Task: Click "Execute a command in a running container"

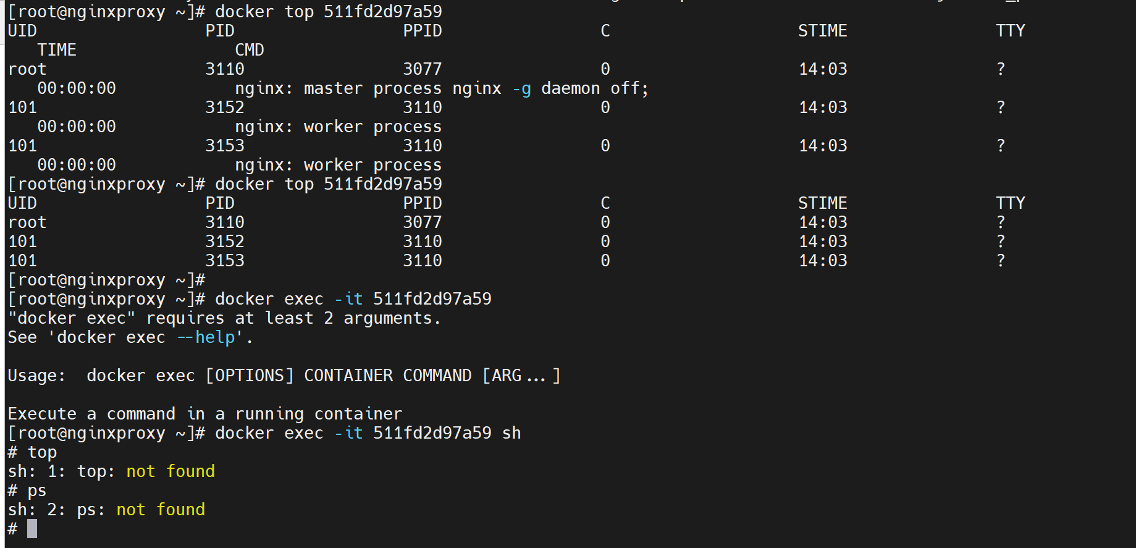Action: coord(205,414)
